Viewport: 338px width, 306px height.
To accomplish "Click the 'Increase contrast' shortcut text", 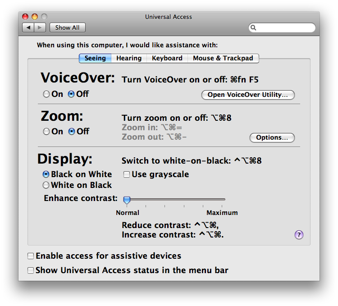I will (173, 235).
